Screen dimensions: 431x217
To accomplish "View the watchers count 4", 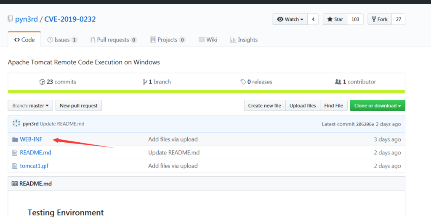I will (313, 19).
